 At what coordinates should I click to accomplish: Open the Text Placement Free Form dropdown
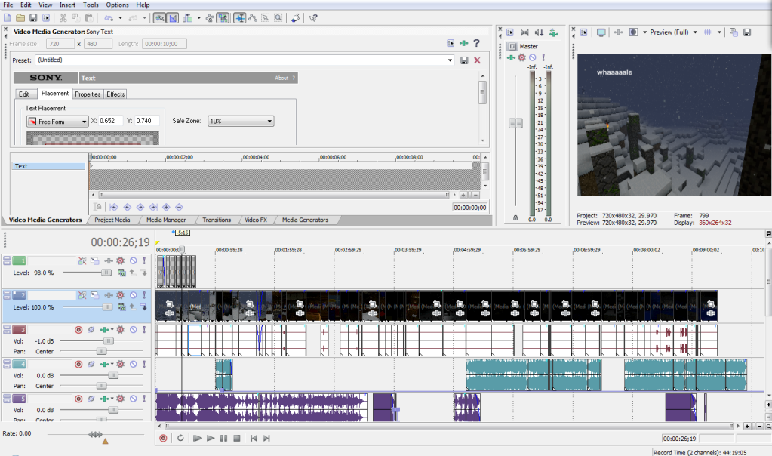(57, 122)
